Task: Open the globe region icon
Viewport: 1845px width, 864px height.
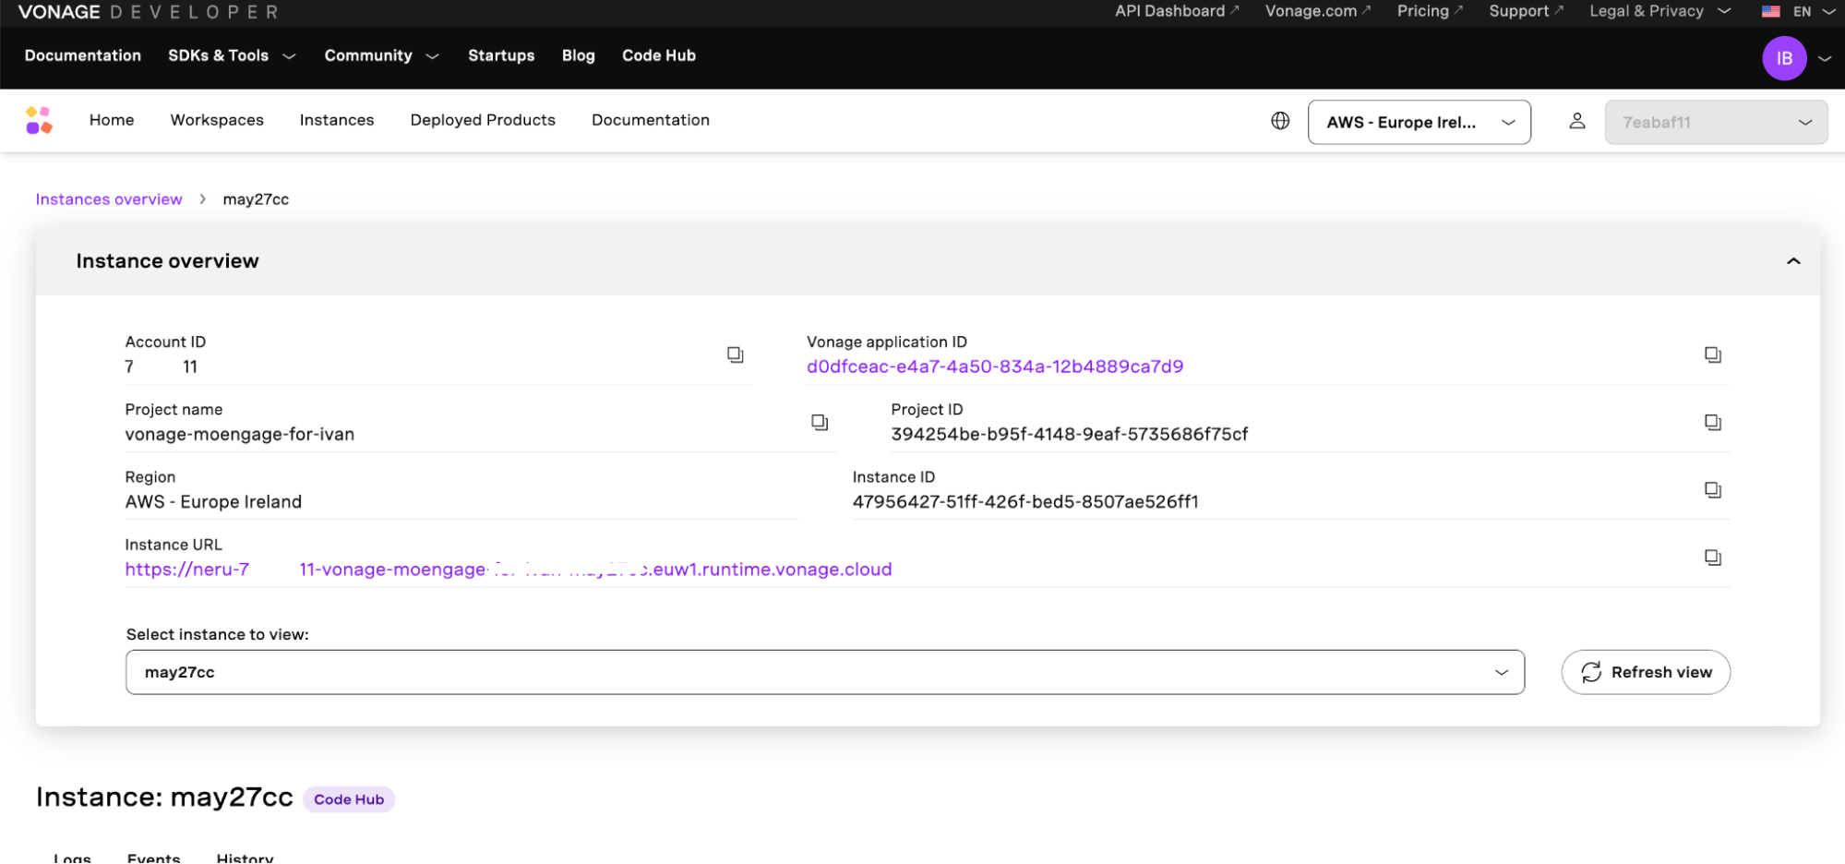Action: (1280, 121)
